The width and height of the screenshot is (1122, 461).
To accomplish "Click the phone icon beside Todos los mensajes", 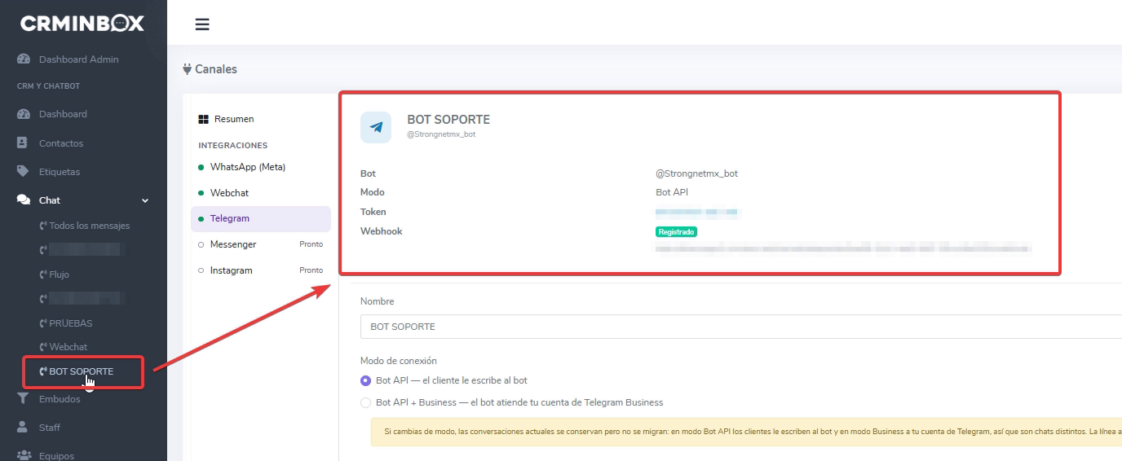I will click(x=43, y=226).
